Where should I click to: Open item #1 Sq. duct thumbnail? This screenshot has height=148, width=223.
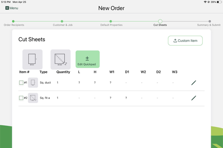[x=33, y=82]
